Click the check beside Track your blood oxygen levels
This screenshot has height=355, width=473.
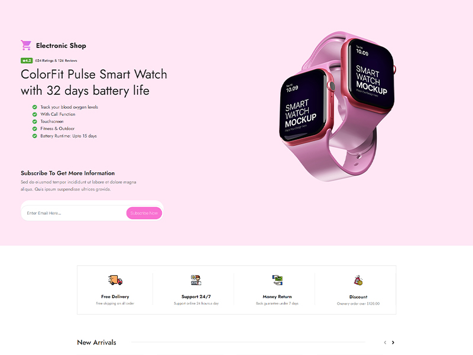[x=35, y=107]
